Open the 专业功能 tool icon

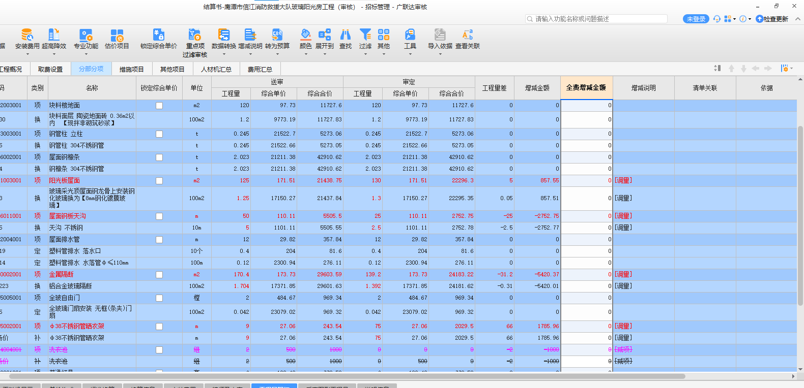pyautogui.click(x=86, y=35)
